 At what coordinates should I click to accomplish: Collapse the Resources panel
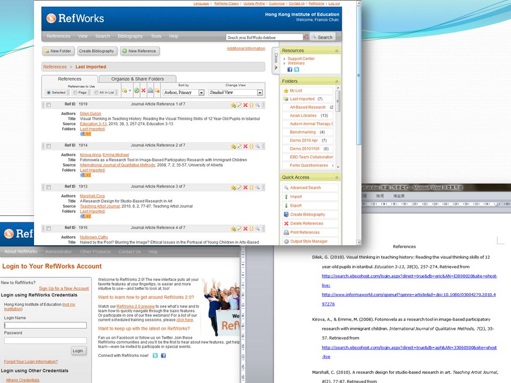336,51
